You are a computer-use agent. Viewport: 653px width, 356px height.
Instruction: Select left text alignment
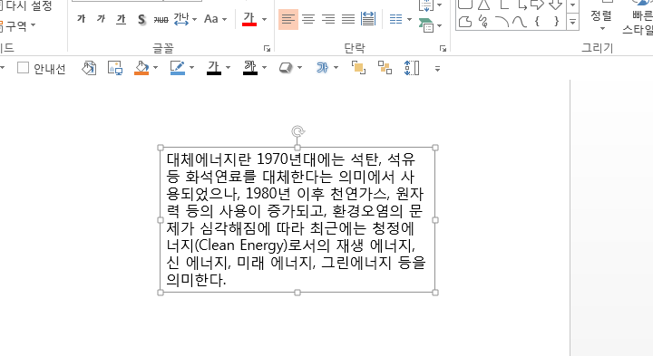(x=288, y=19)
